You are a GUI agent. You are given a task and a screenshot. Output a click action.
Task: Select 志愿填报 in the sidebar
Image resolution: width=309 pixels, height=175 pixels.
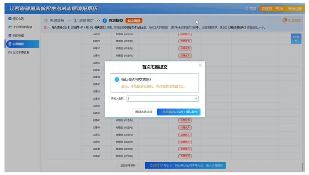(x=18, y=44)
